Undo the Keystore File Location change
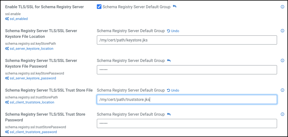The height and width of the screenshot is (137, 288). click(173, 31)
